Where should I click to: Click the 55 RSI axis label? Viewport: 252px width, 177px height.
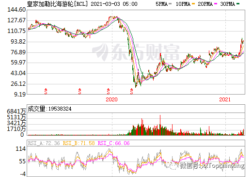pos(22,161)
